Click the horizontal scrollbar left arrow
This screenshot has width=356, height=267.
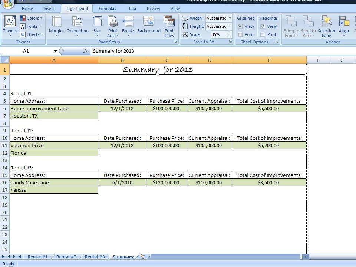(x=306, y=257)
